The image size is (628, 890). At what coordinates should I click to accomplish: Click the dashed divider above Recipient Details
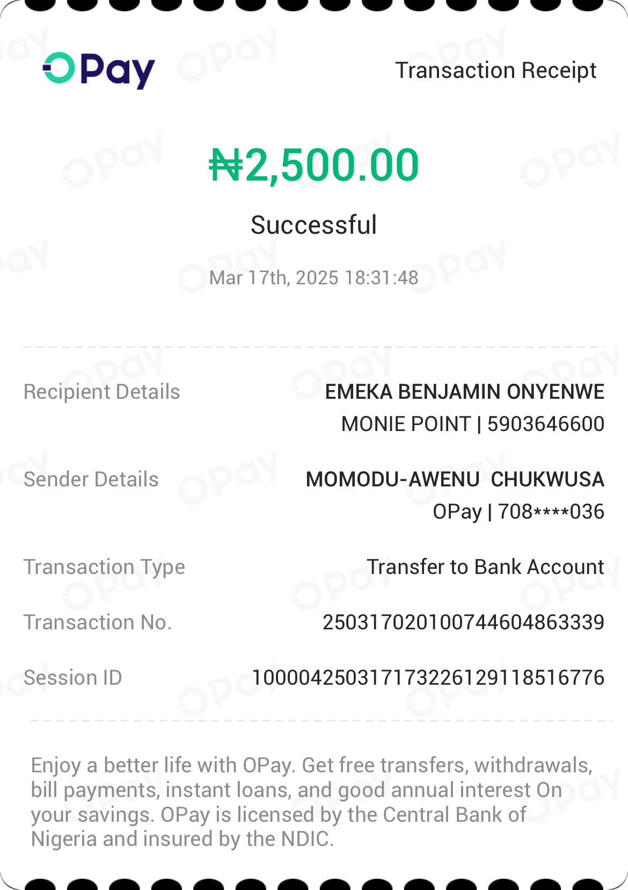pyautogui.click(x=314, y=347)
